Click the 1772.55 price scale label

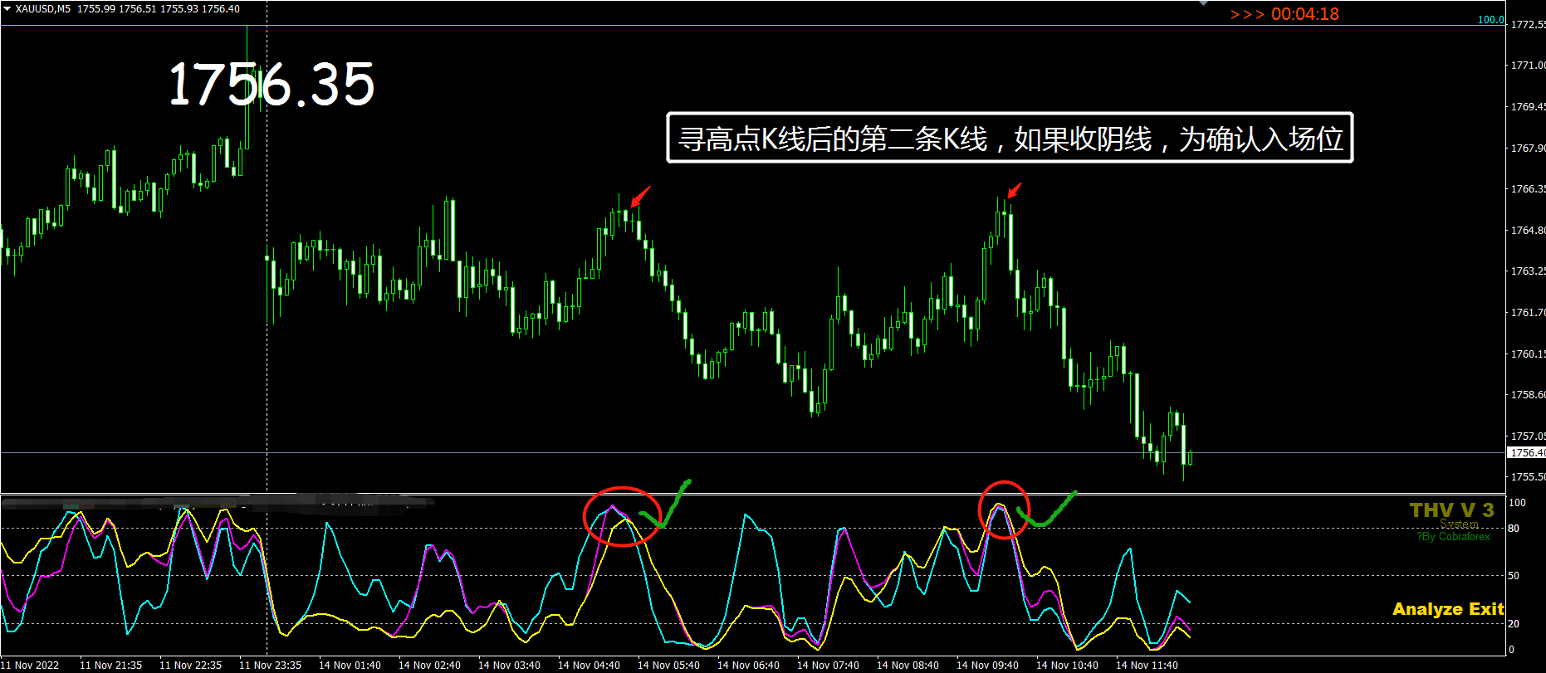(1528, 25)
